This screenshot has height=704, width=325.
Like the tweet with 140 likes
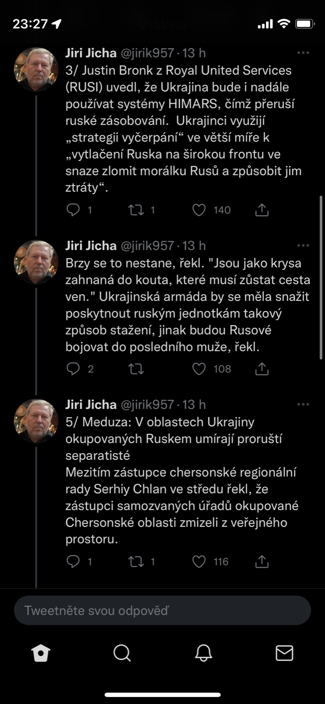(x=199, y=210)
